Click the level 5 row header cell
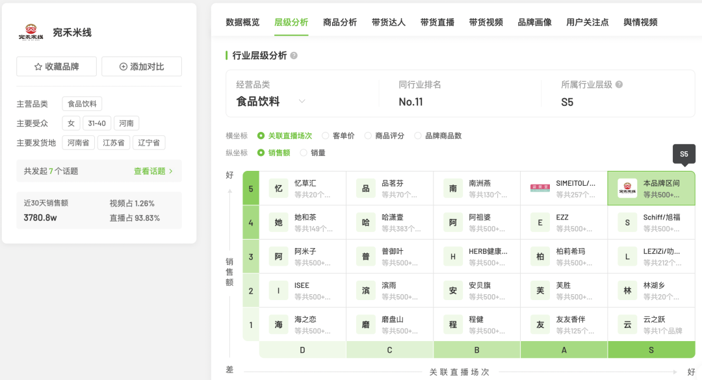702x380 pixels. tap(251, 188)
